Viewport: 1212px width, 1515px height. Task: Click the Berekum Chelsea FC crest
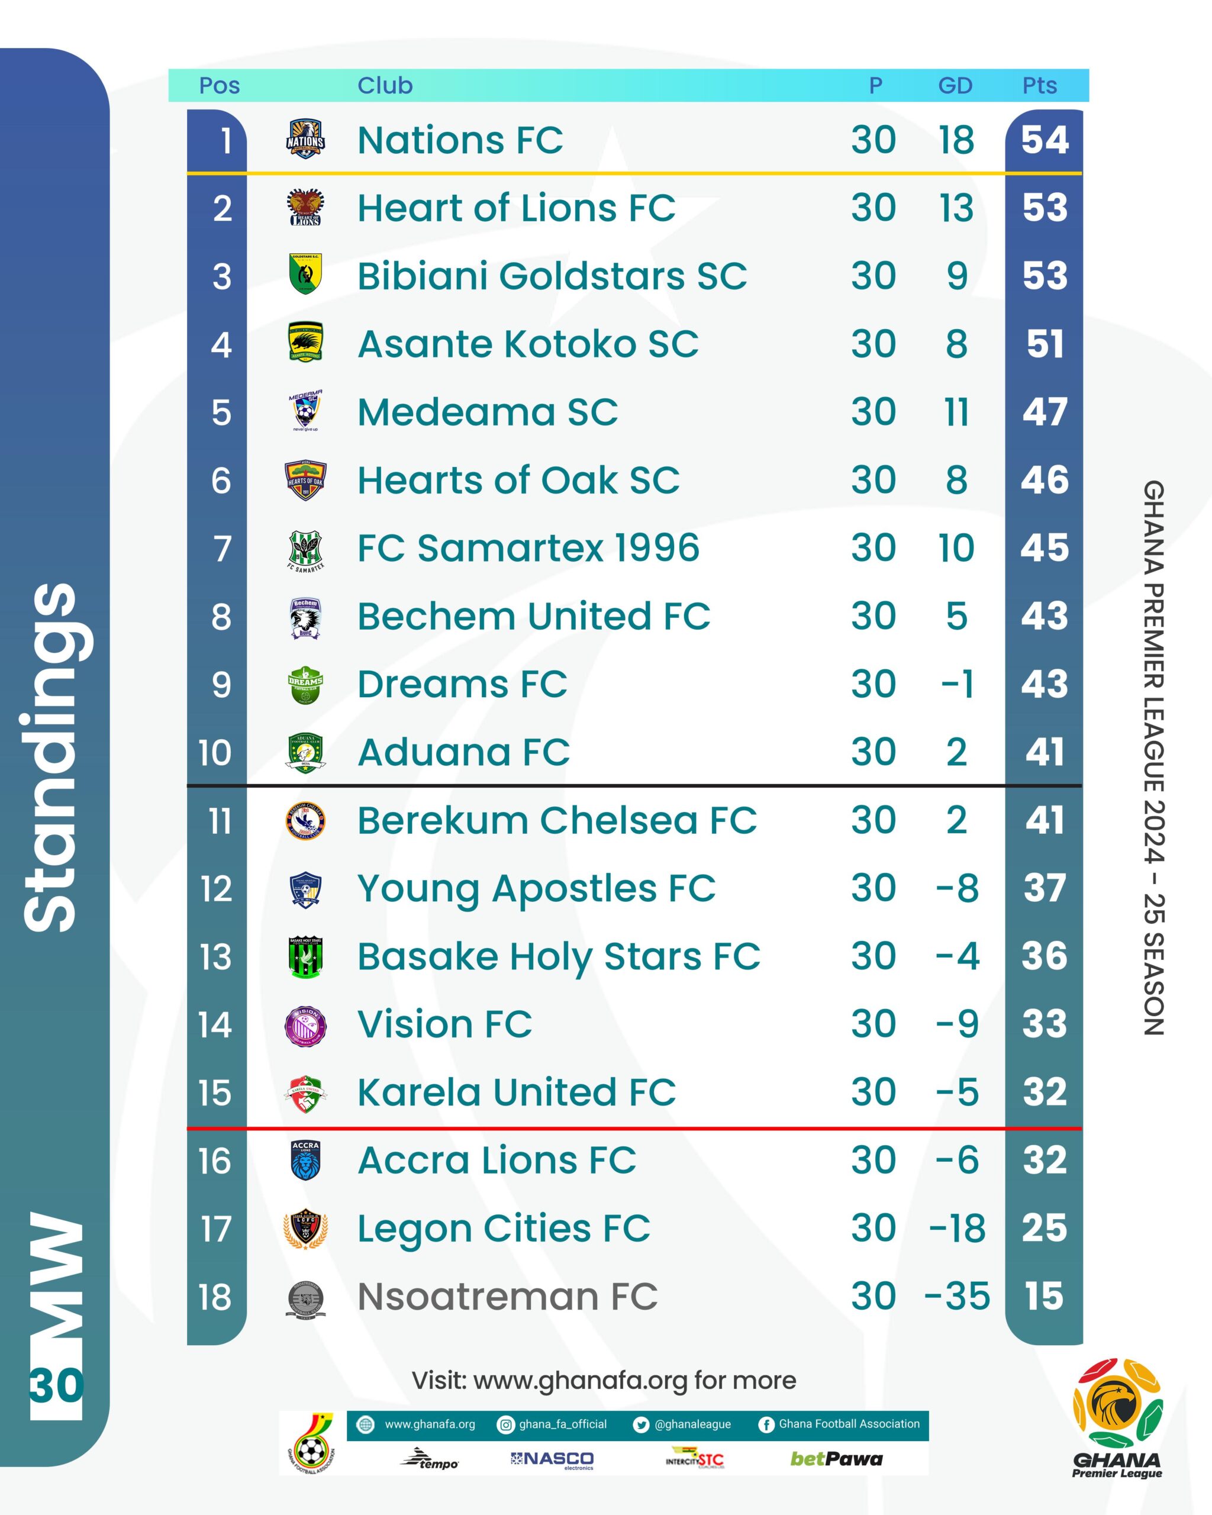[305, 820]
